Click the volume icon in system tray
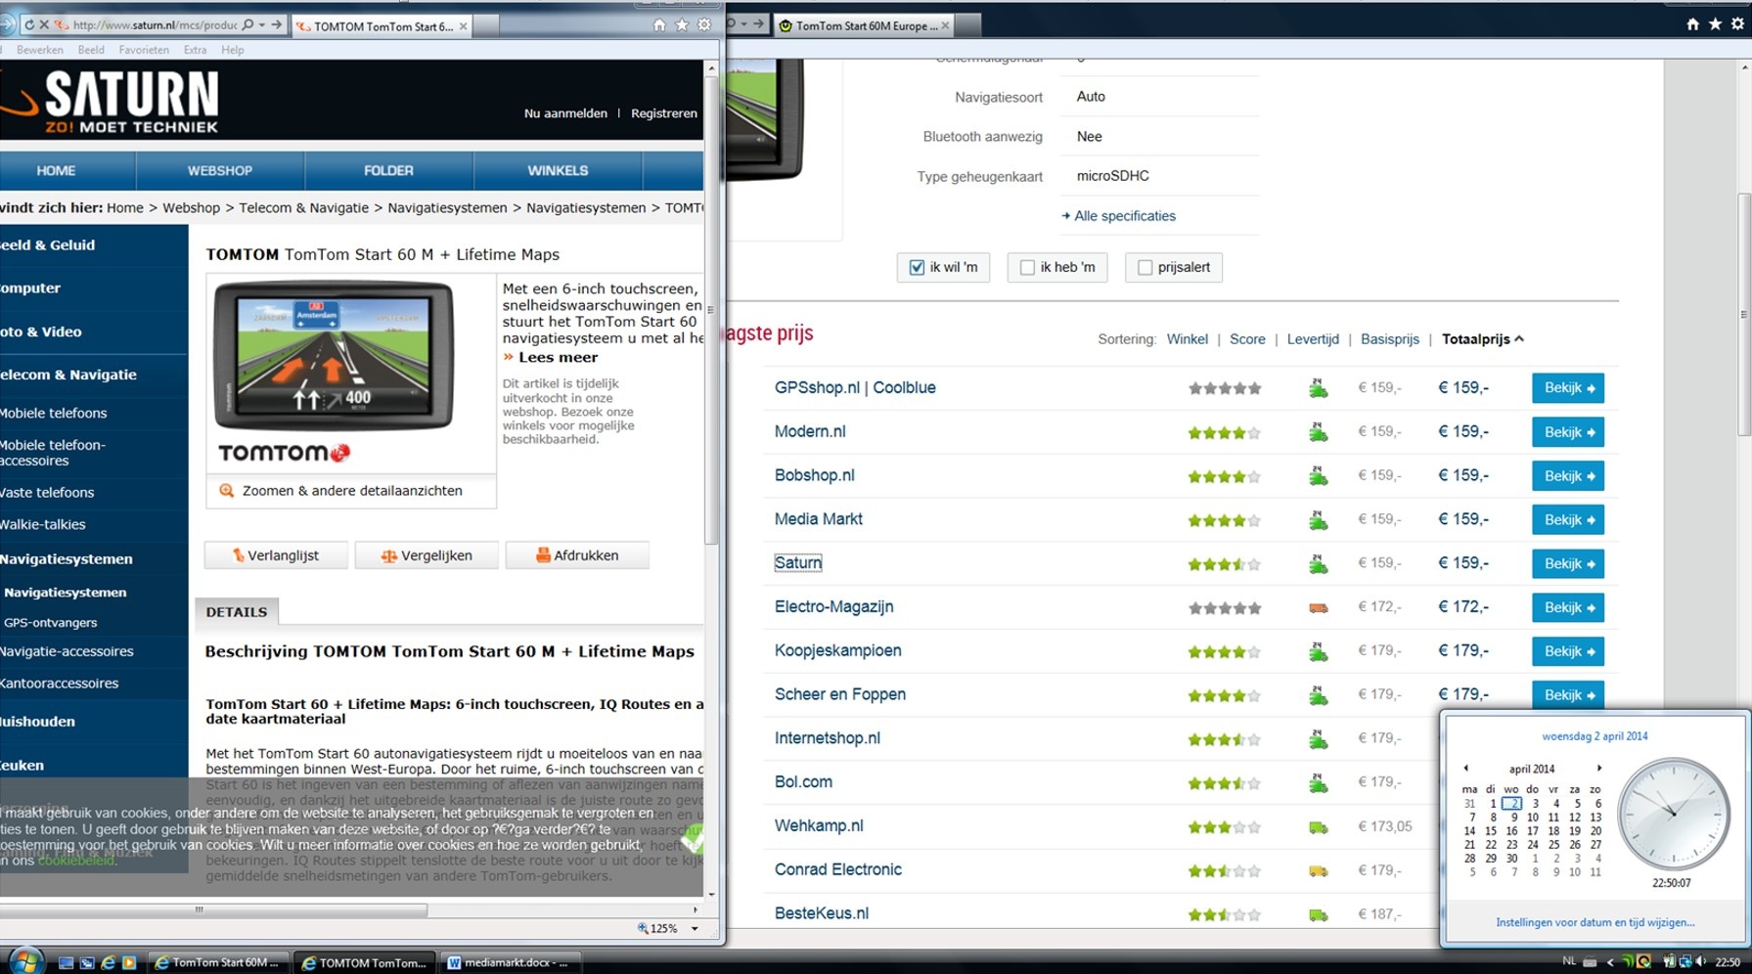The width and height of the screenshot is (1752, 974). 1701,961
